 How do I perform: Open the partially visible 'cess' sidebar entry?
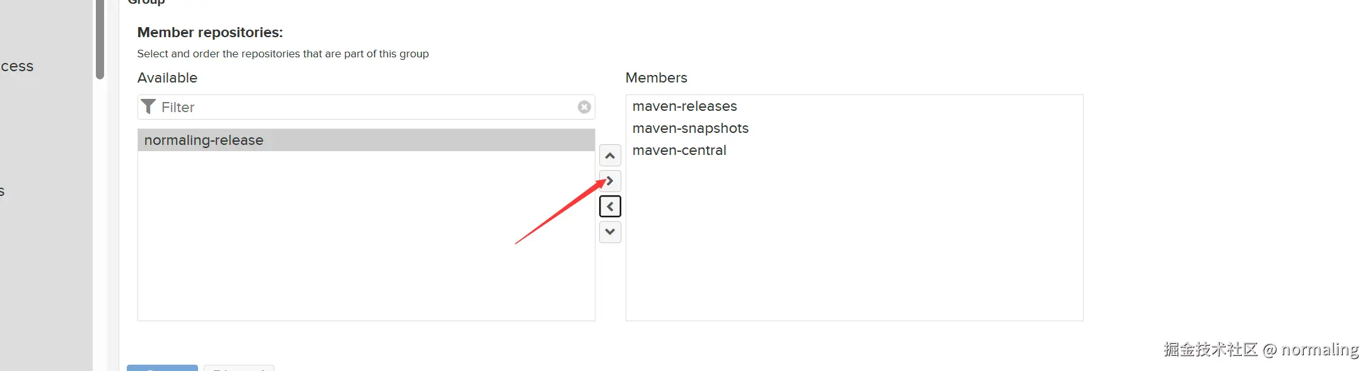pyautogui.click(x=17, y=66)
